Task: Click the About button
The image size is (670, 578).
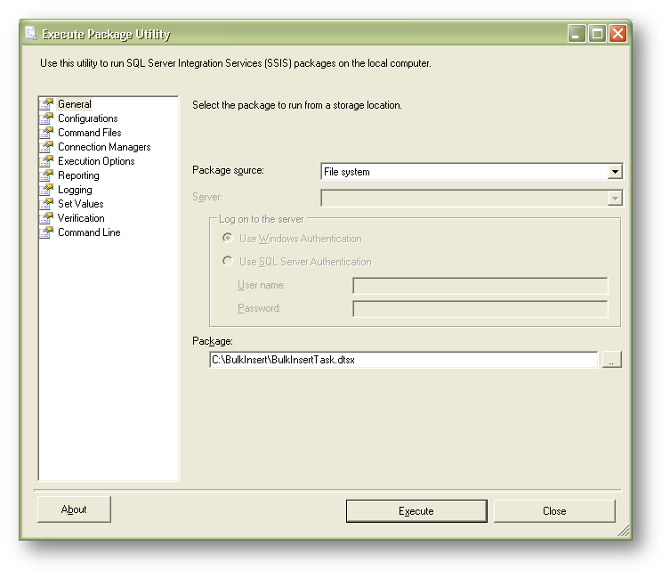Action: click(x=74, y=509)
